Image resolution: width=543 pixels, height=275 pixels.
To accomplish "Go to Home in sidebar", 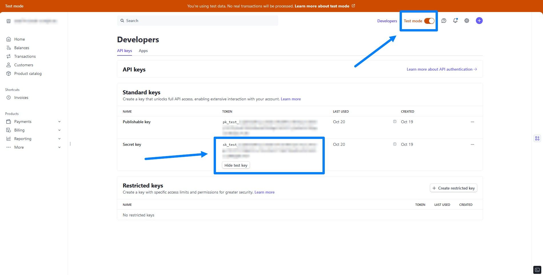I will [x=19, y=39].
